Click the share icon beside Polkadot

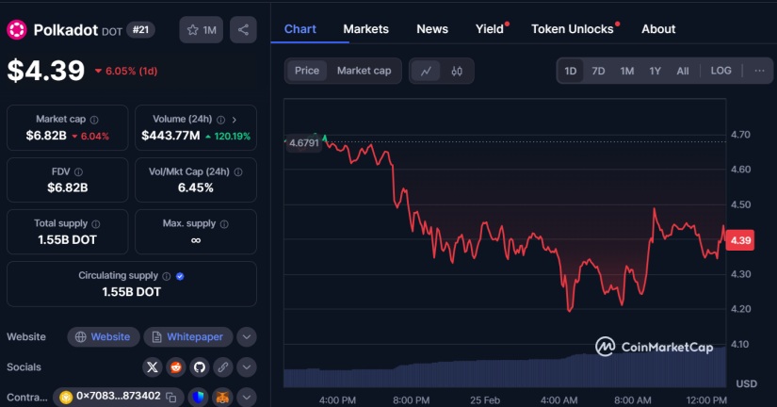(243, 30)
